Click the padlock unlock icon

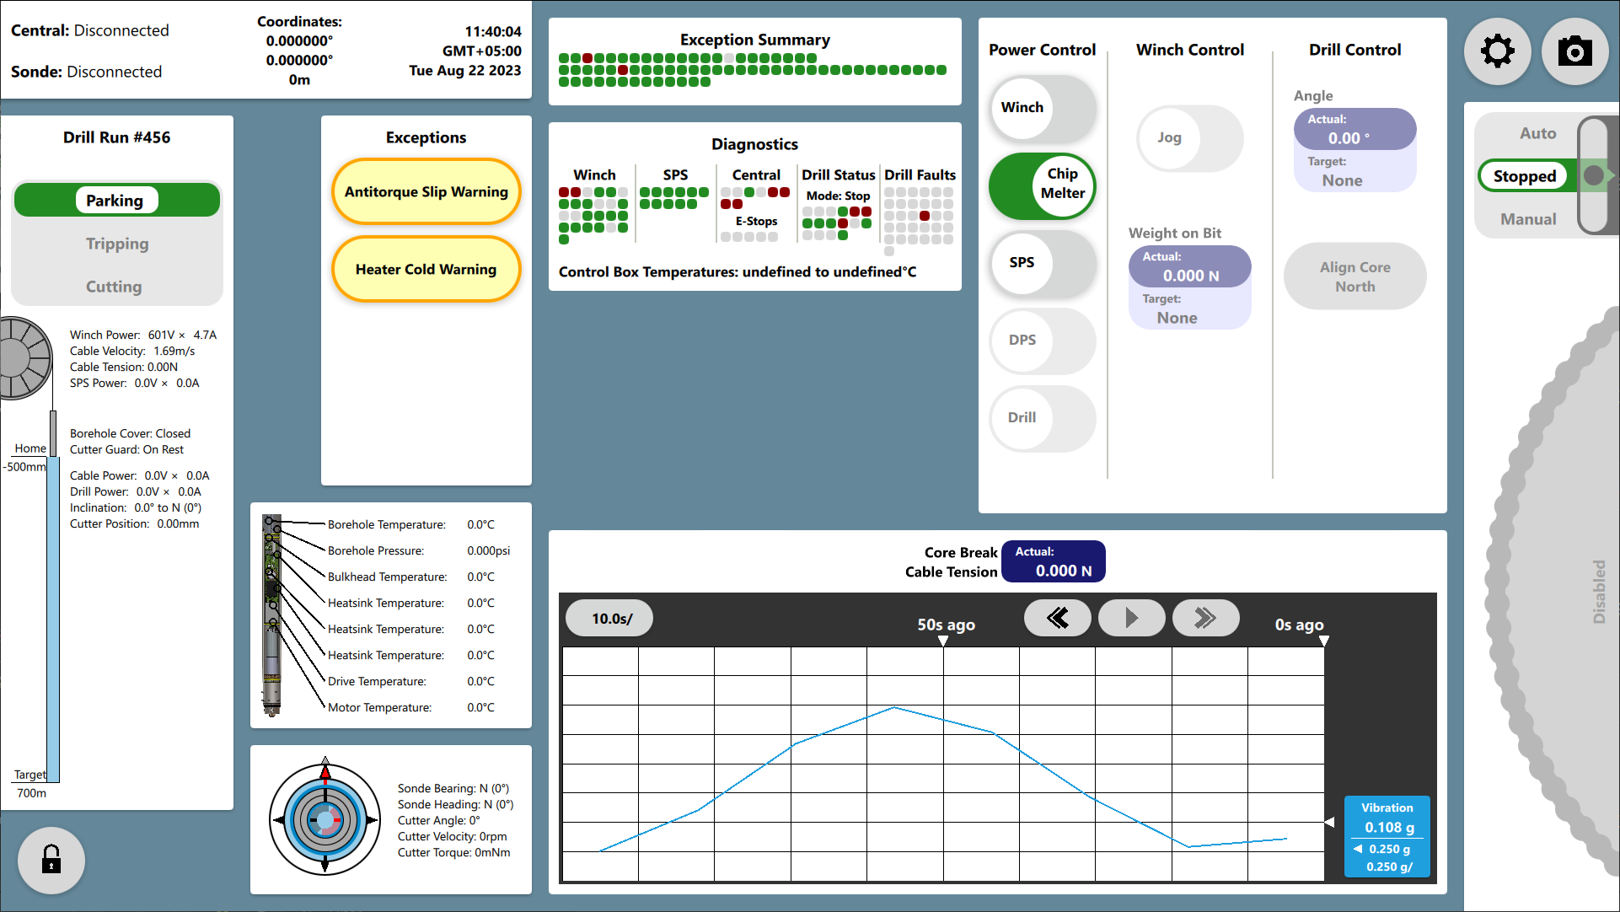[51, 860]
